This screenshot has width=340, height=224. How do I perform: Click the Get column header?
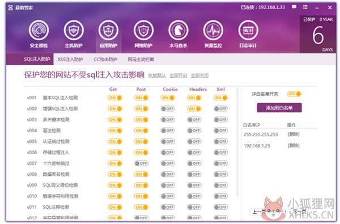[113, 89]
